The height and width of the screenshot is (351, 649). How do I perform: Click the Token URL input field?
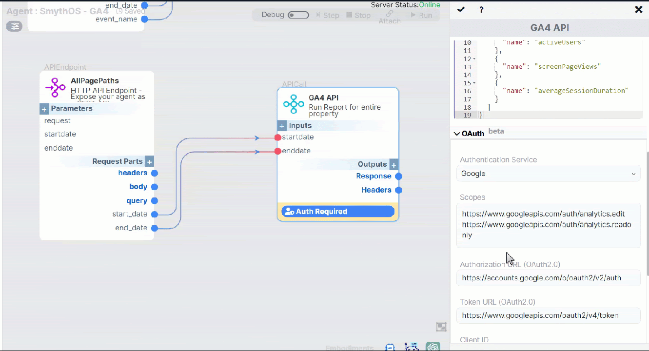click(x=549, y=315)
